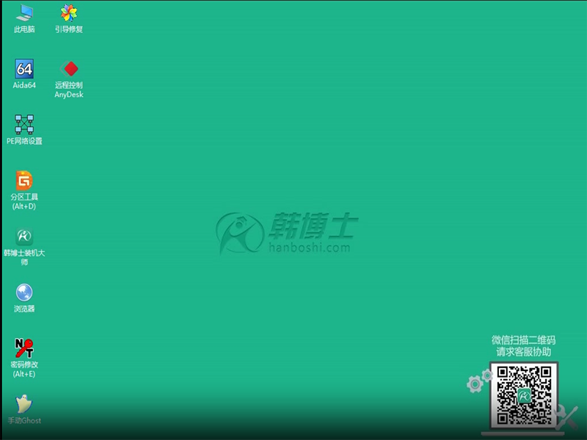The image size is (587, 440).
Task: Open the 此电脑 (This PC) desktop icon
Action: pos(24,12)
